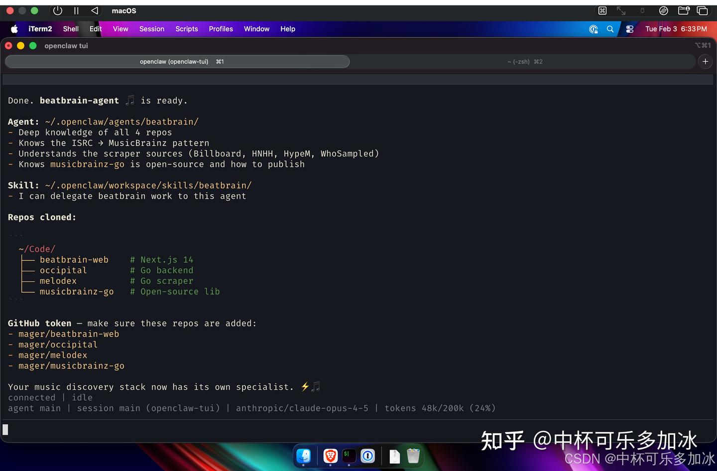Open 1Password from the Dock
Screen dimensions: 717x471
[368, 455]
